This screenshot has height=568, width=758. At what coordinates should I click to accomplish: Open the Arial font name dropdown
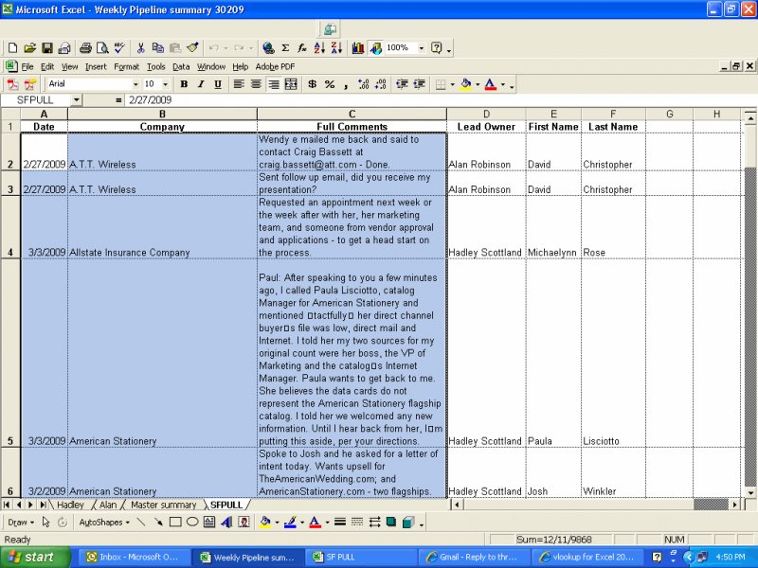click(135, 84)
